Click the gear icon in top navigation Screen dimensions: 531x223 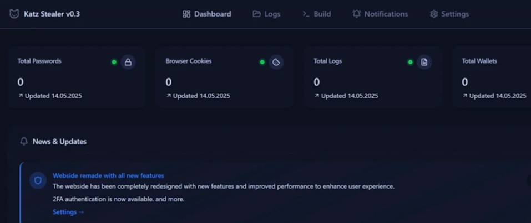point(434,14)
